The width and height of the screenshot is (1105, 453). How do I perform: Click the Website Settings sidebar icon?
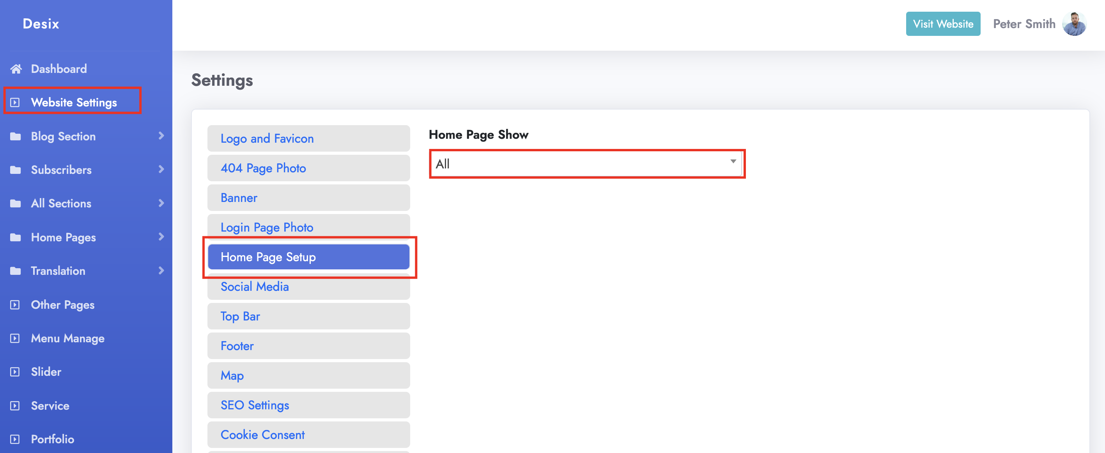(15, 103)
